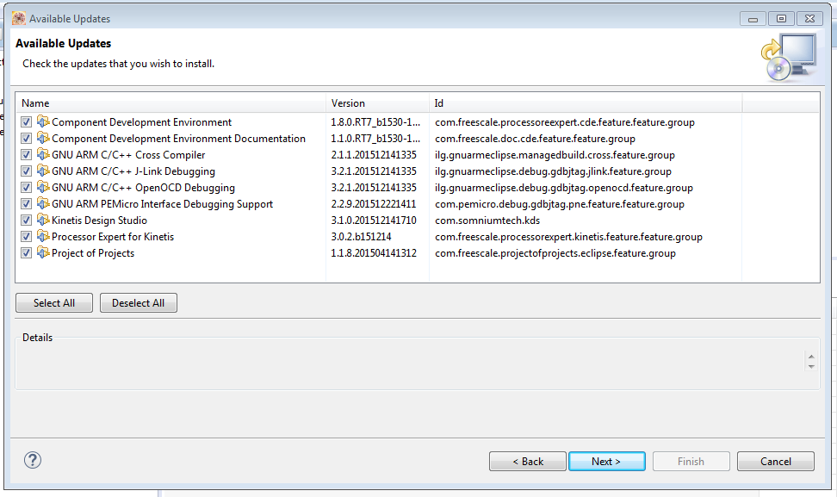This screenshot has width=837, height=497.
Task: Uncheck Component Development Environment Documentation update
Action: (26, 139)
